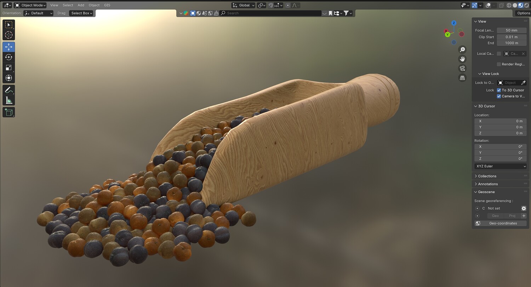Switch to rendered viewport shading
Image resolution: width=531 pixels, height=287 pixels.
[526, 5]
